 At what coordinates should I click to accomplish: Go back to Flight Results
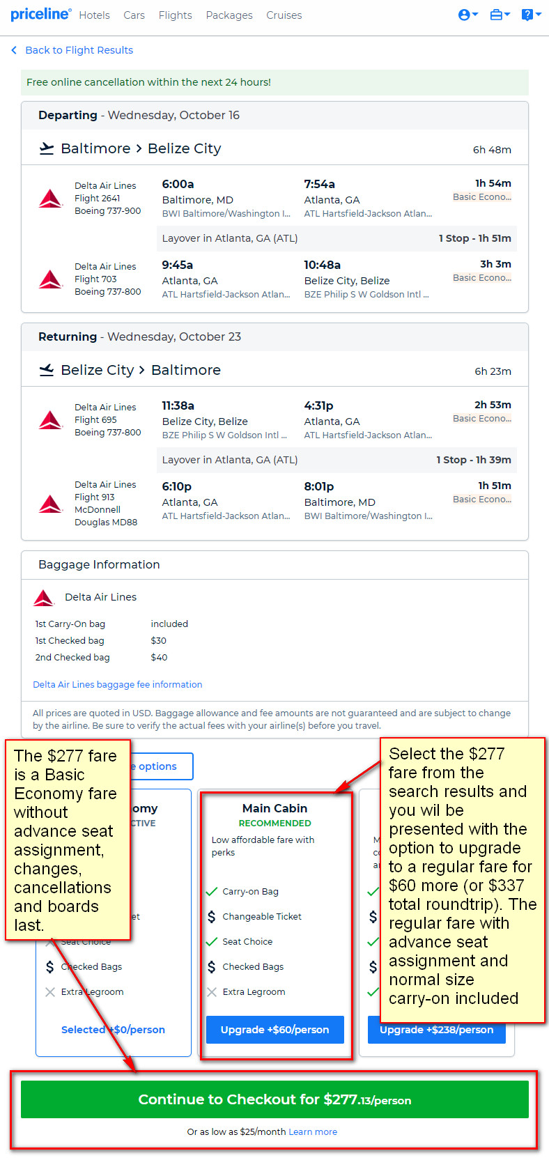click(x=79, y=50)
